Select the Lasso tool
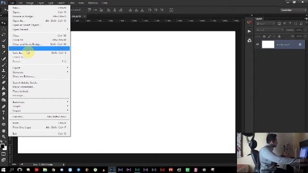Image resolution: width=308 pixels, height=173 pixels. [3, 35]
